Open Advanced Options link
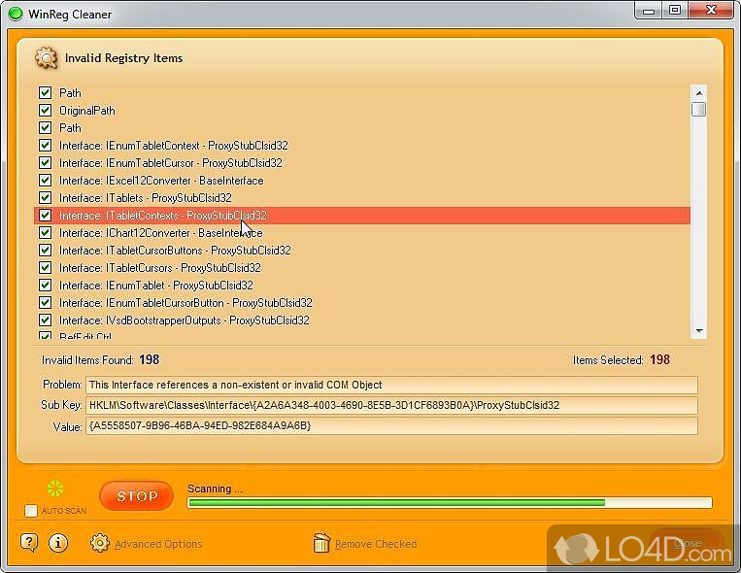Screen dimensions: 741x573 [158, 544]
